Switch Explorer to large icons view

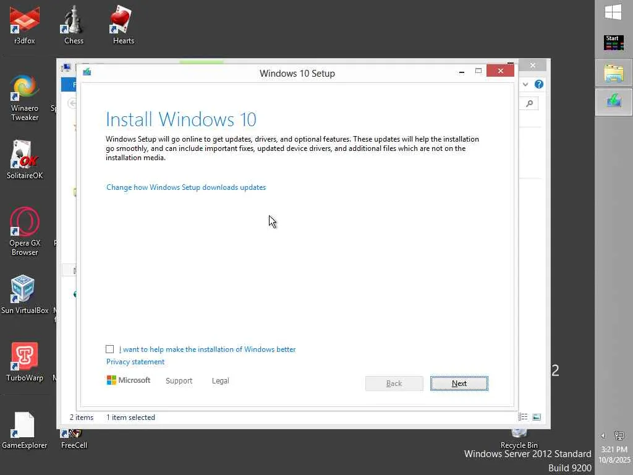click(537, 417)
